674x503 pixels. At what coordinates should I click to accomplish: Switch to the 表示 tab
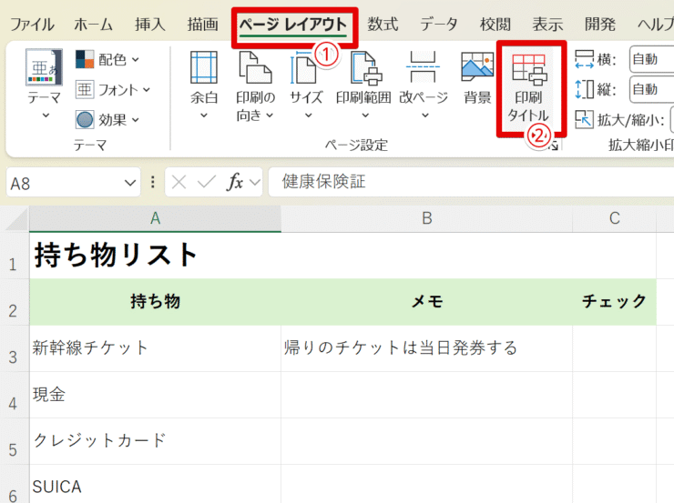[x=547, y=25]
